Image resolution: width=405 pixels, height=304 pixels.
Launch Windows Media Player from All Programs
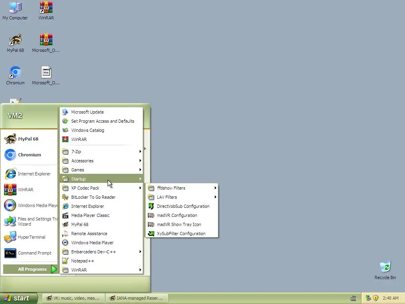(101, 243)
